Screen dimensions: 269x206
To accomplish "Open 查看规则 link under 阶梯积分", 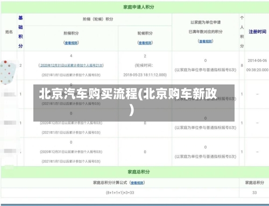I will (x=71, y=43).
